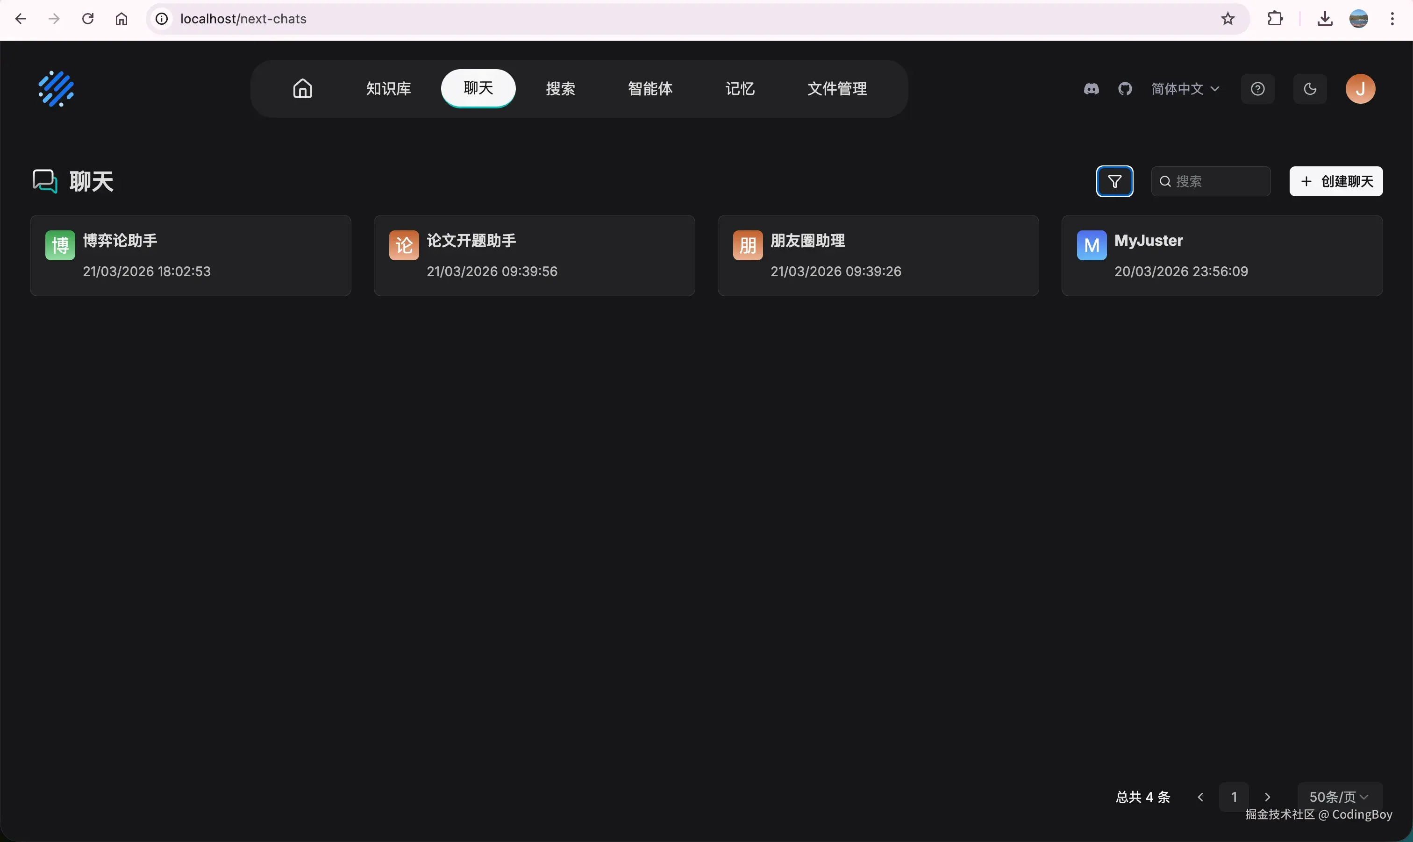Open user avatar J menu
This screenshot has width=1413, height=842.
[1360, 89]
